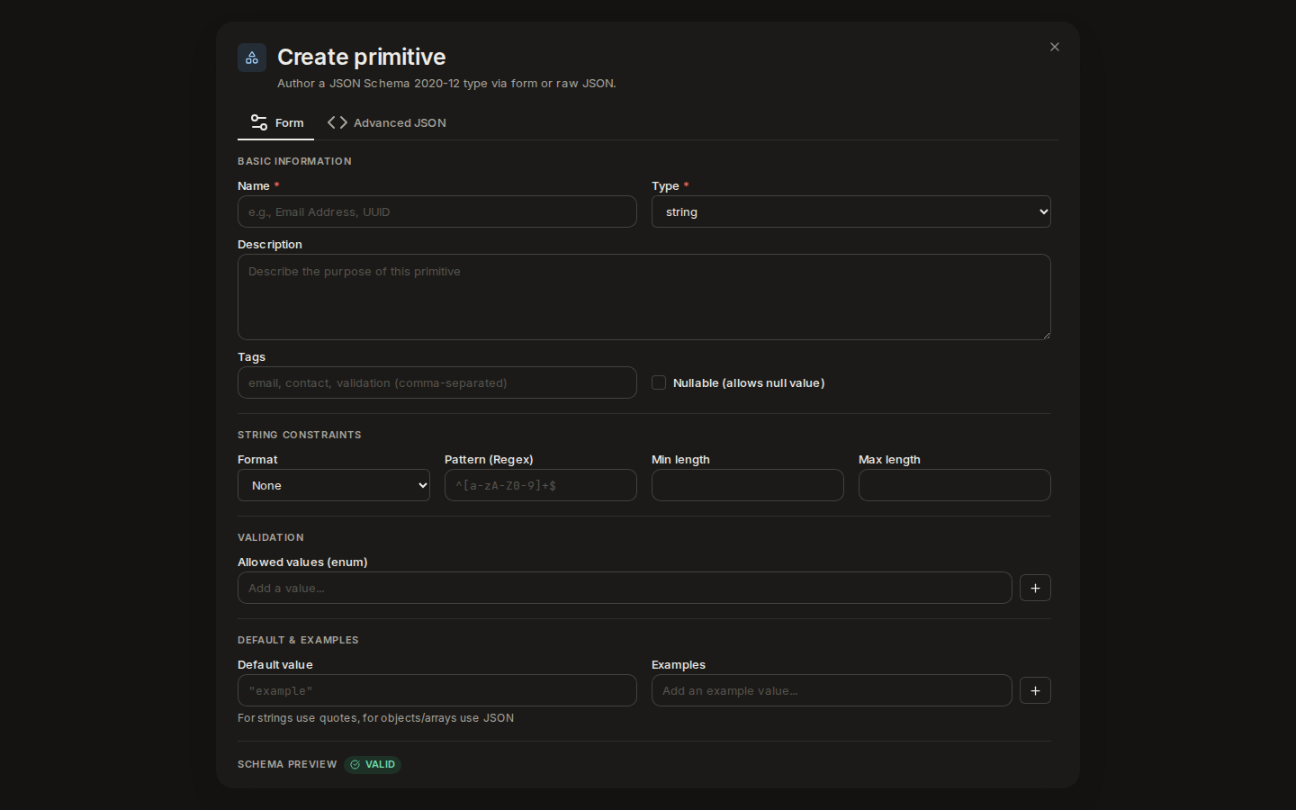Focus the Examples input field
The height and width of the screenshot is (810, 1296).
point(832,690)
